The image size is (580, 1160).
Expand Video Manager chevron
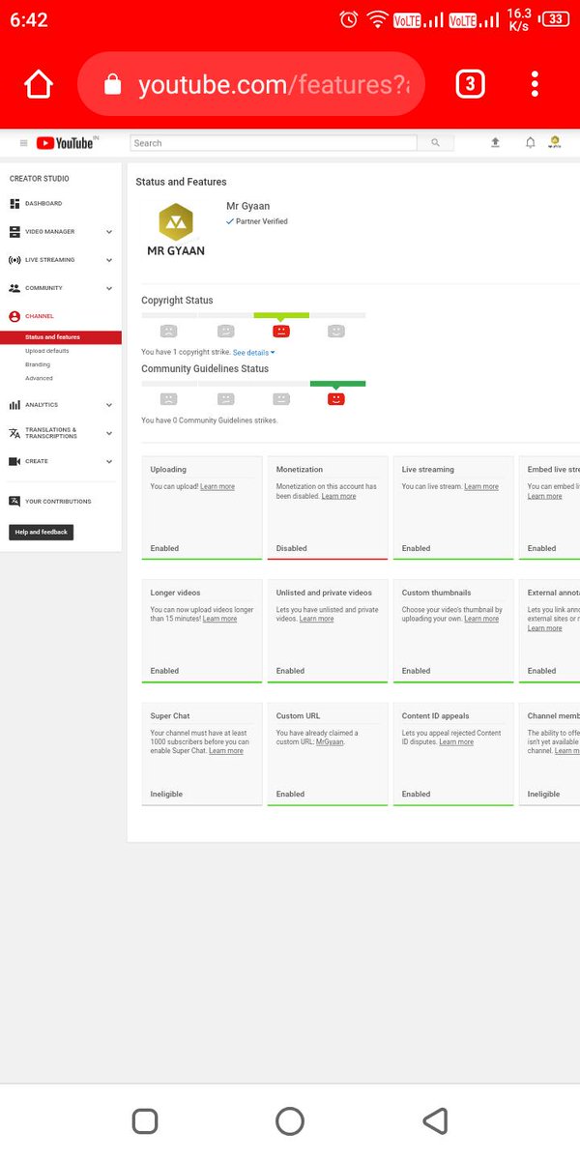(109, 232)
